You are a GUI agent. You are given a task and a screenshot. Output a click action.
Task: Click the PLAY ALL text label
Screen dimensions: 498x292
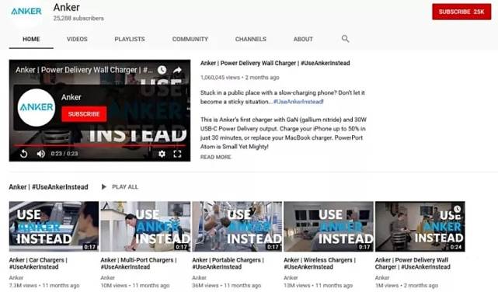pos(125,187)
